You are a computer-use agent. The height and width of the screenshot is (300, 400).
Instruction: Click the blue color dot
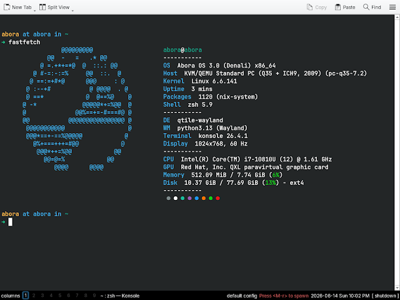pyautogui.click(x=196, y=198)
